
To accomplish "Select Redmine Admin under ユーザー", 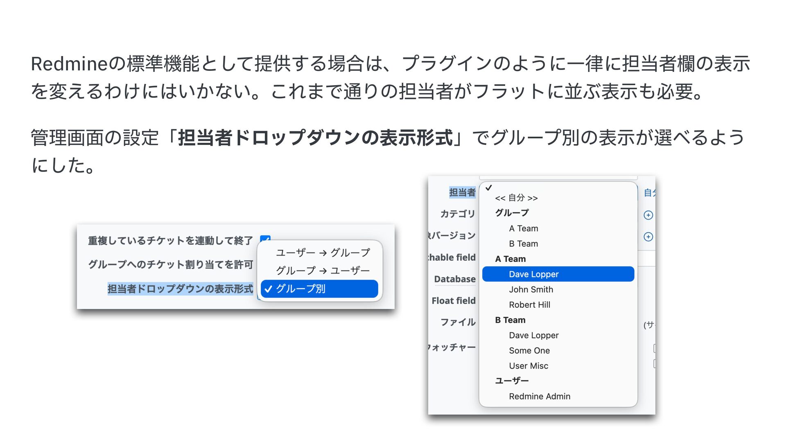I will point(540,397).
